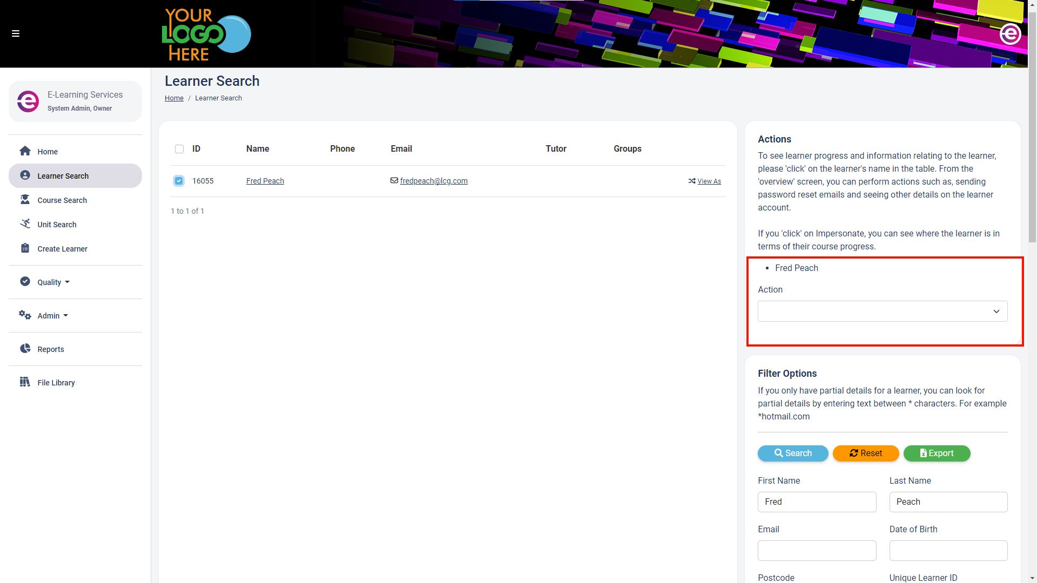
Task: Click the green Export button
Action: click(x=937, y=453)
